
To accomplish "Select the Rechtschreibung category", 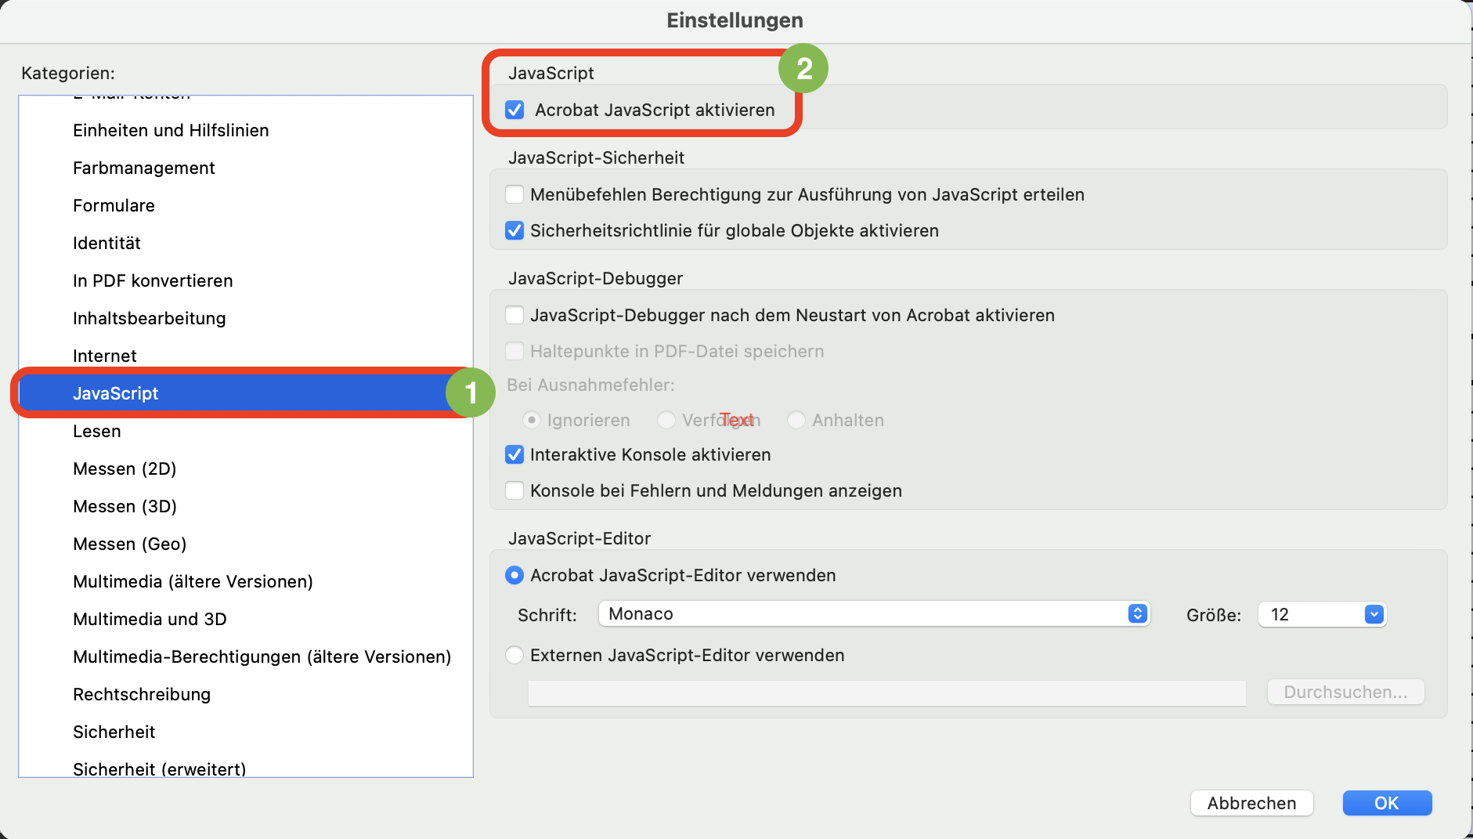I will (x=142, y=694).
